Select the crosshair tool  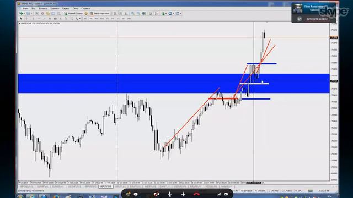(x=26, y=19)
